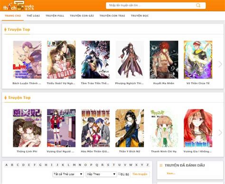This screenshot has width=225, height=184.
Task: Click the Thần Y Đích Nữ title link
Action: [x=130, y=151]
